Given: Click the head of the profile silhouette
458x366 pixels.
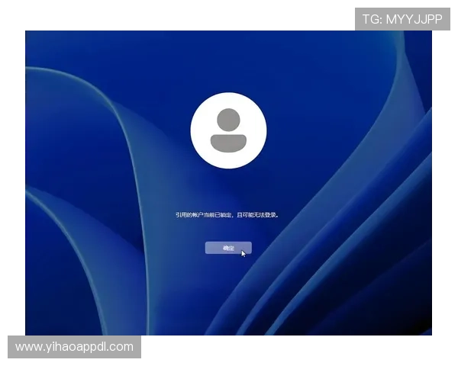Looking at the screenshot, I should (228, 119).
